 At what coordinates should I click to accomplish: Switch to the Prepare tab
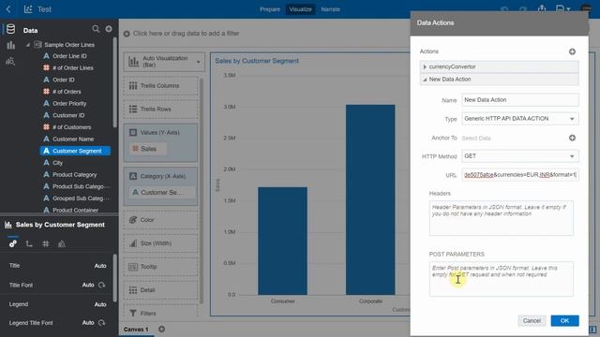(x=270, y=9)
